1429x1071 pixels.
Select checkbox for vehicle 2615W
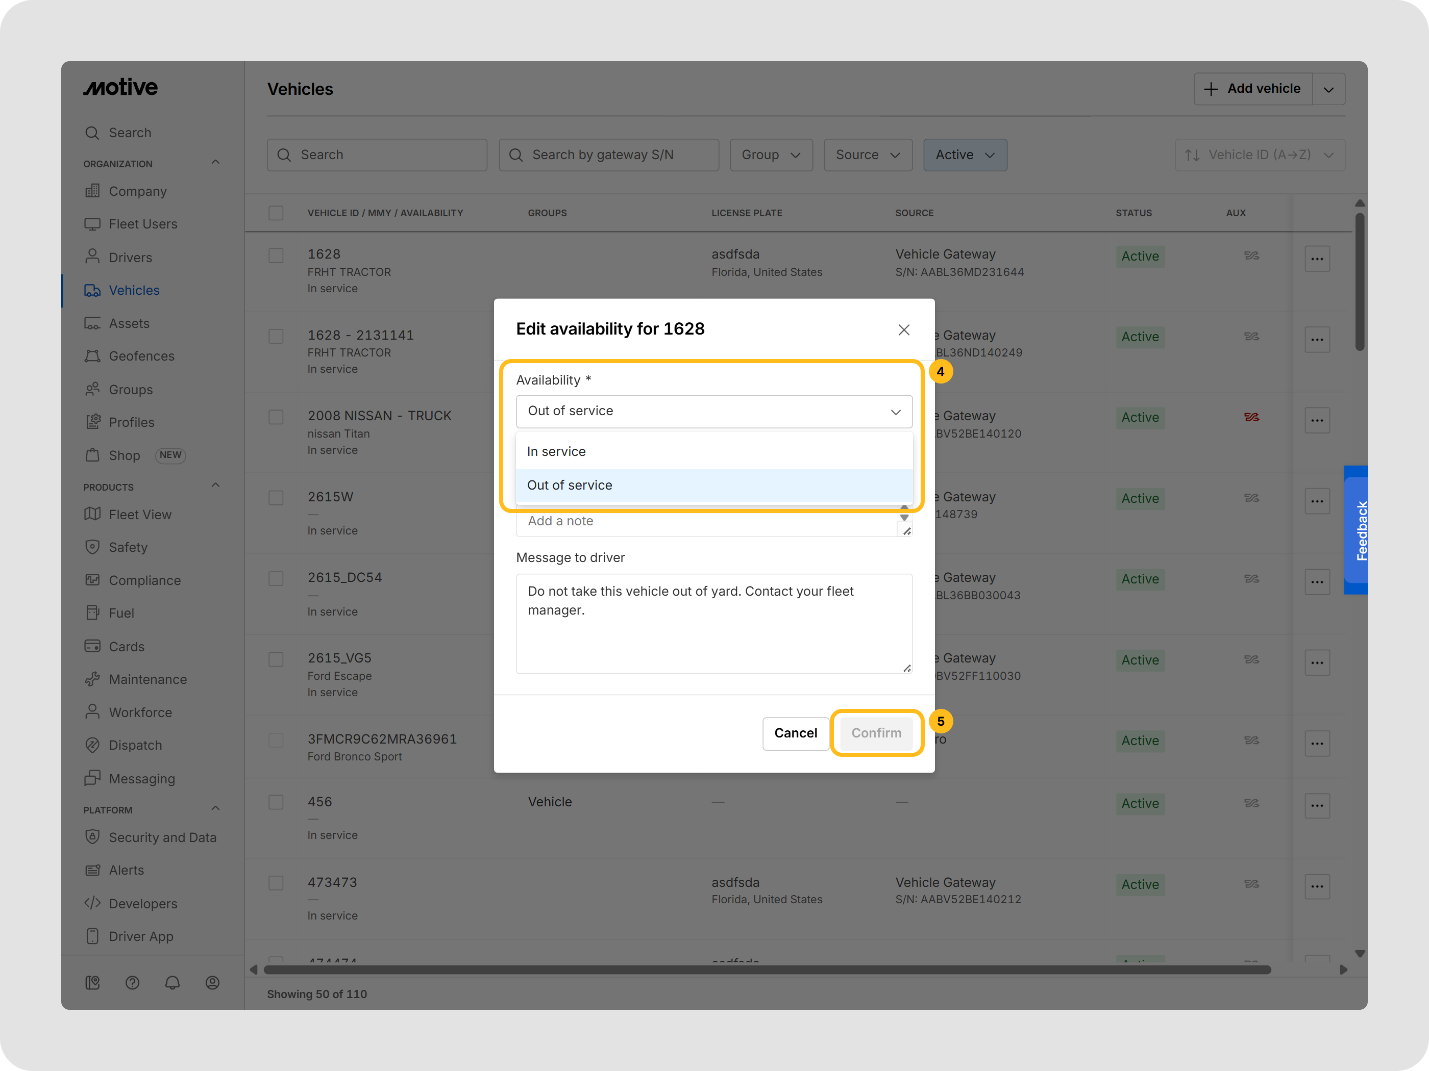point(276,498)
